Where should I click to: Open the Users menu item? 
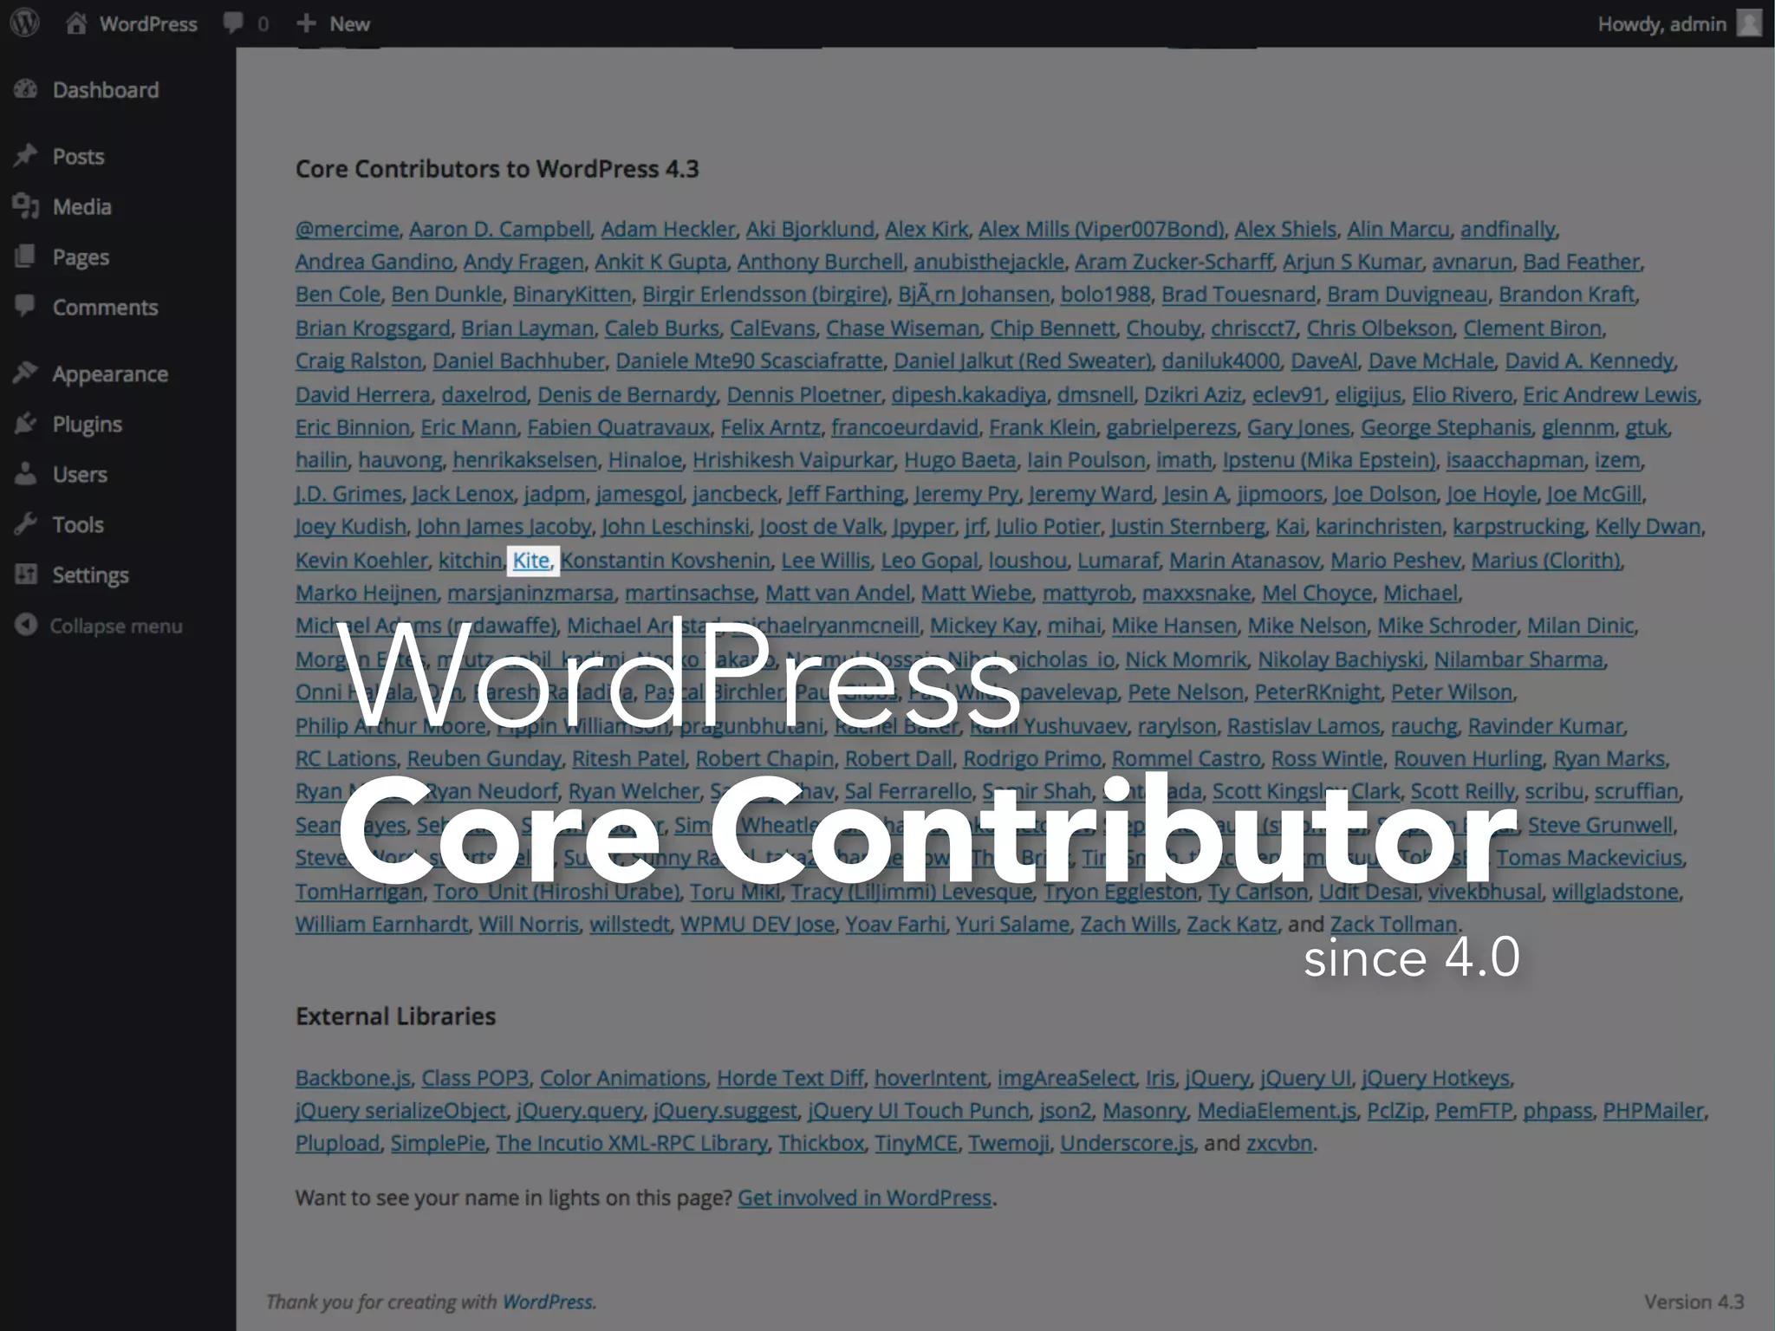point(80,474)
